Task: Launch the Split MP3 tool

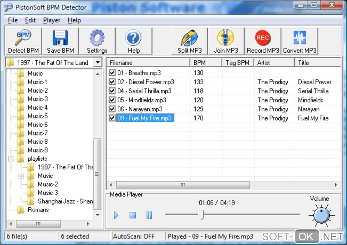Action: 189,41
